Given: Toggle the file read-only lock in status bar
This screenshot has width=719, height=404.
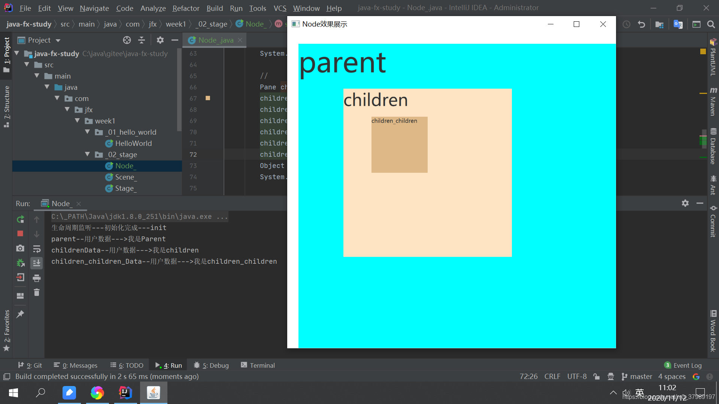Looking at the screenshot, I should click(x=597, y=376).
